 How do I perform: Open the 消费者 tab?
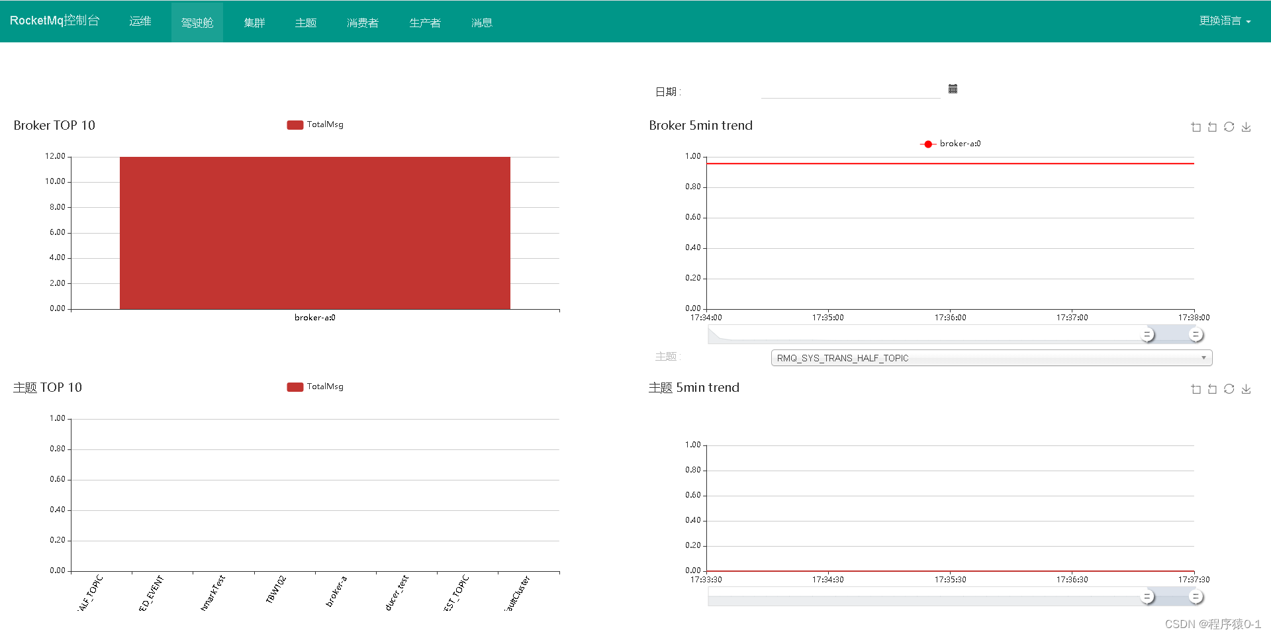(x=363, y=23)
